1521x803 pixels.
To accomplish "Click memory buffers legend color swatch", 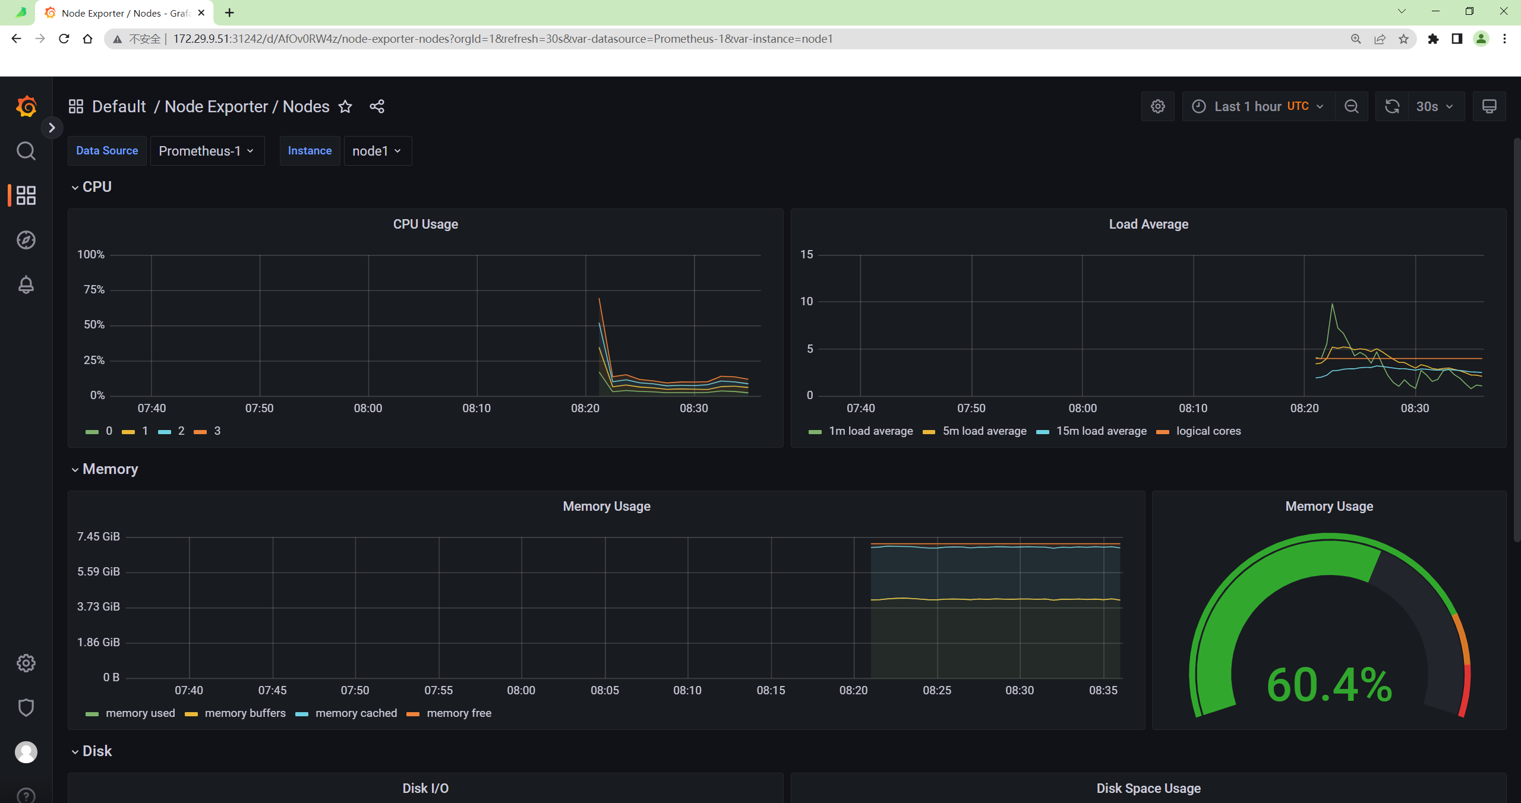I will (x=191, y=714).
